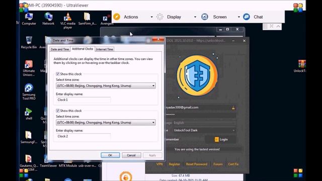Viewport: 322px width, 181px height.
Task: Open the SamFirm_A folder icon
Action: [x=87, y=19]
